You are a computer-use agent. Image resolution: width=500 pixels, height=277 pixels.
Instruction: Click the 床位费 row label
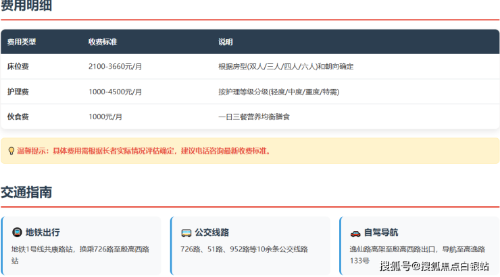point(18,67)
